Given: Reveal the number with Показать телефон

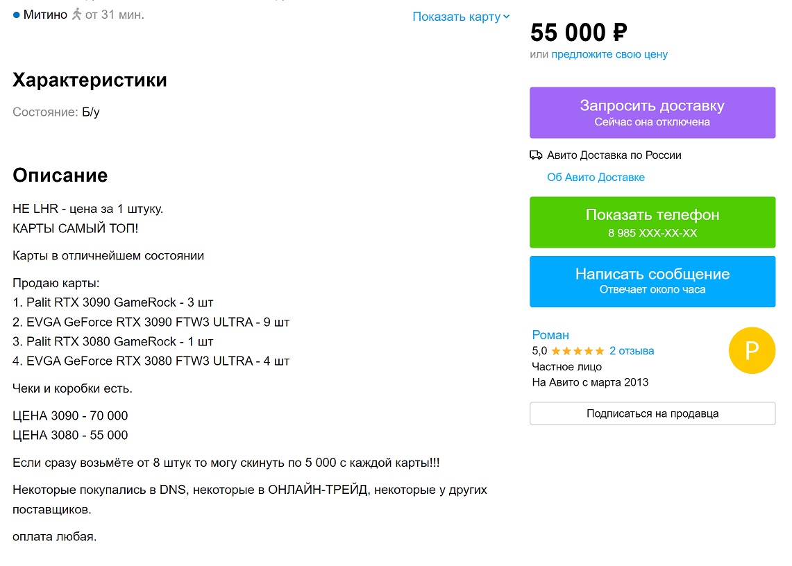Looking at the screenshot, I should (x=652, y=222).
